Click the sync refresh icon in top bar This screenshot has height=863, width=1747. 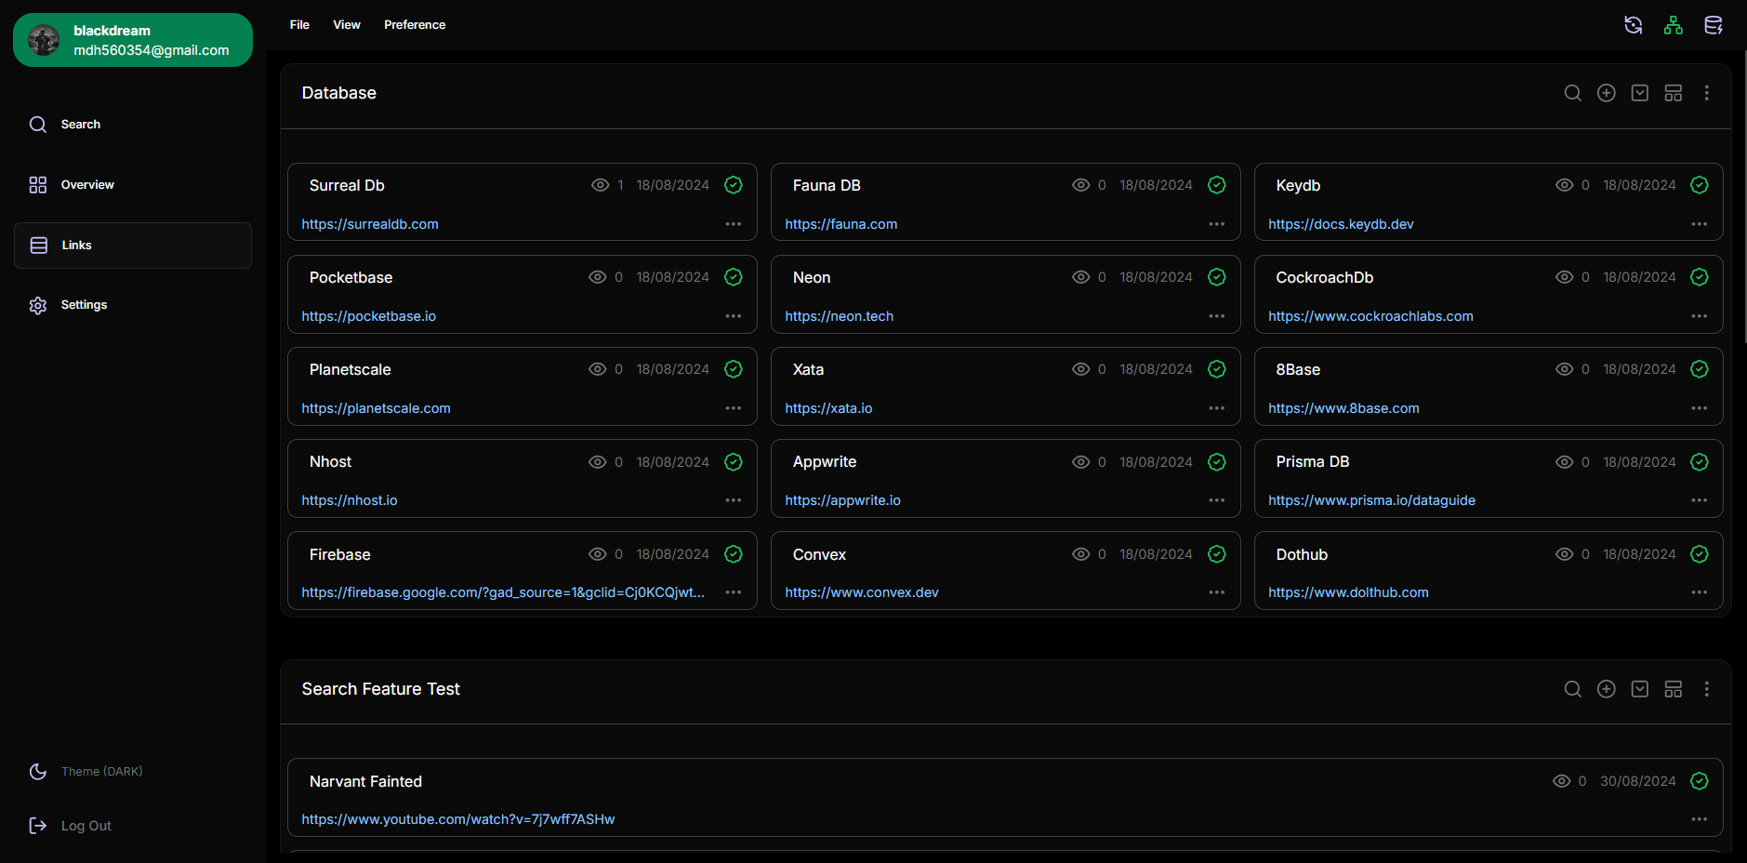tap(1633, 25)
